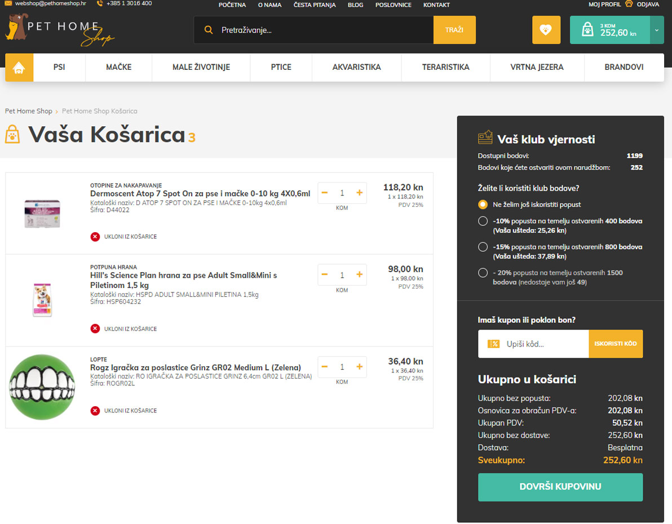
Task: Choose 'Ne želim još iskoristiti popust' option
Action: click(483, 205)
